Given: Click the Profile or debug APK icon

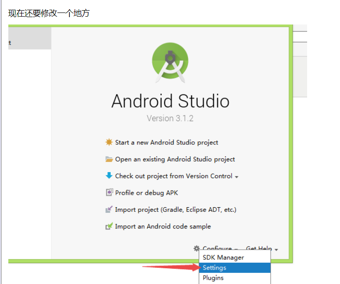Looking at the screenshot, I should (109, 192).
